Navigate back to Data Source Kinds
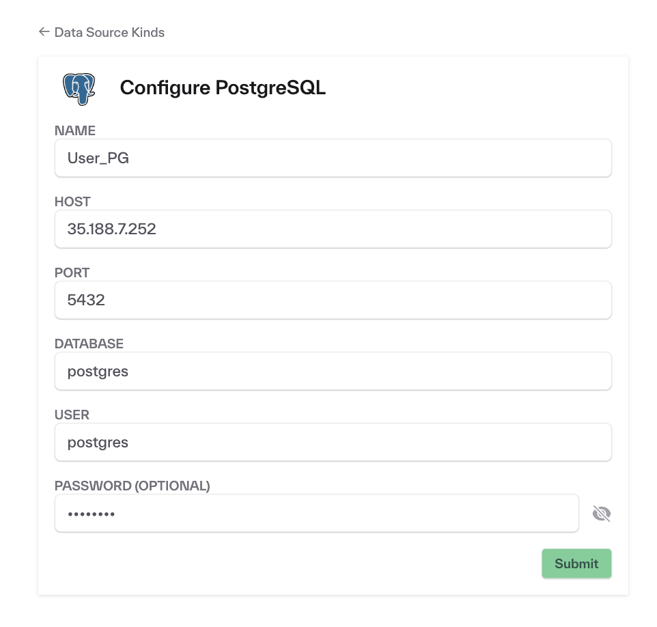Image resolution: width=657 pixels, height=627 pixels. click(x=109, y=32)
